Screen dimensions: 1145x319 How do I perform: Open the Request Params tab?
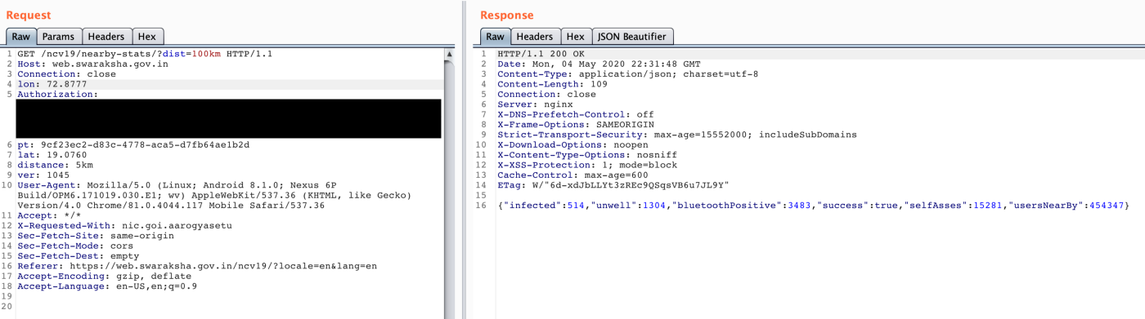pos(58,37)
